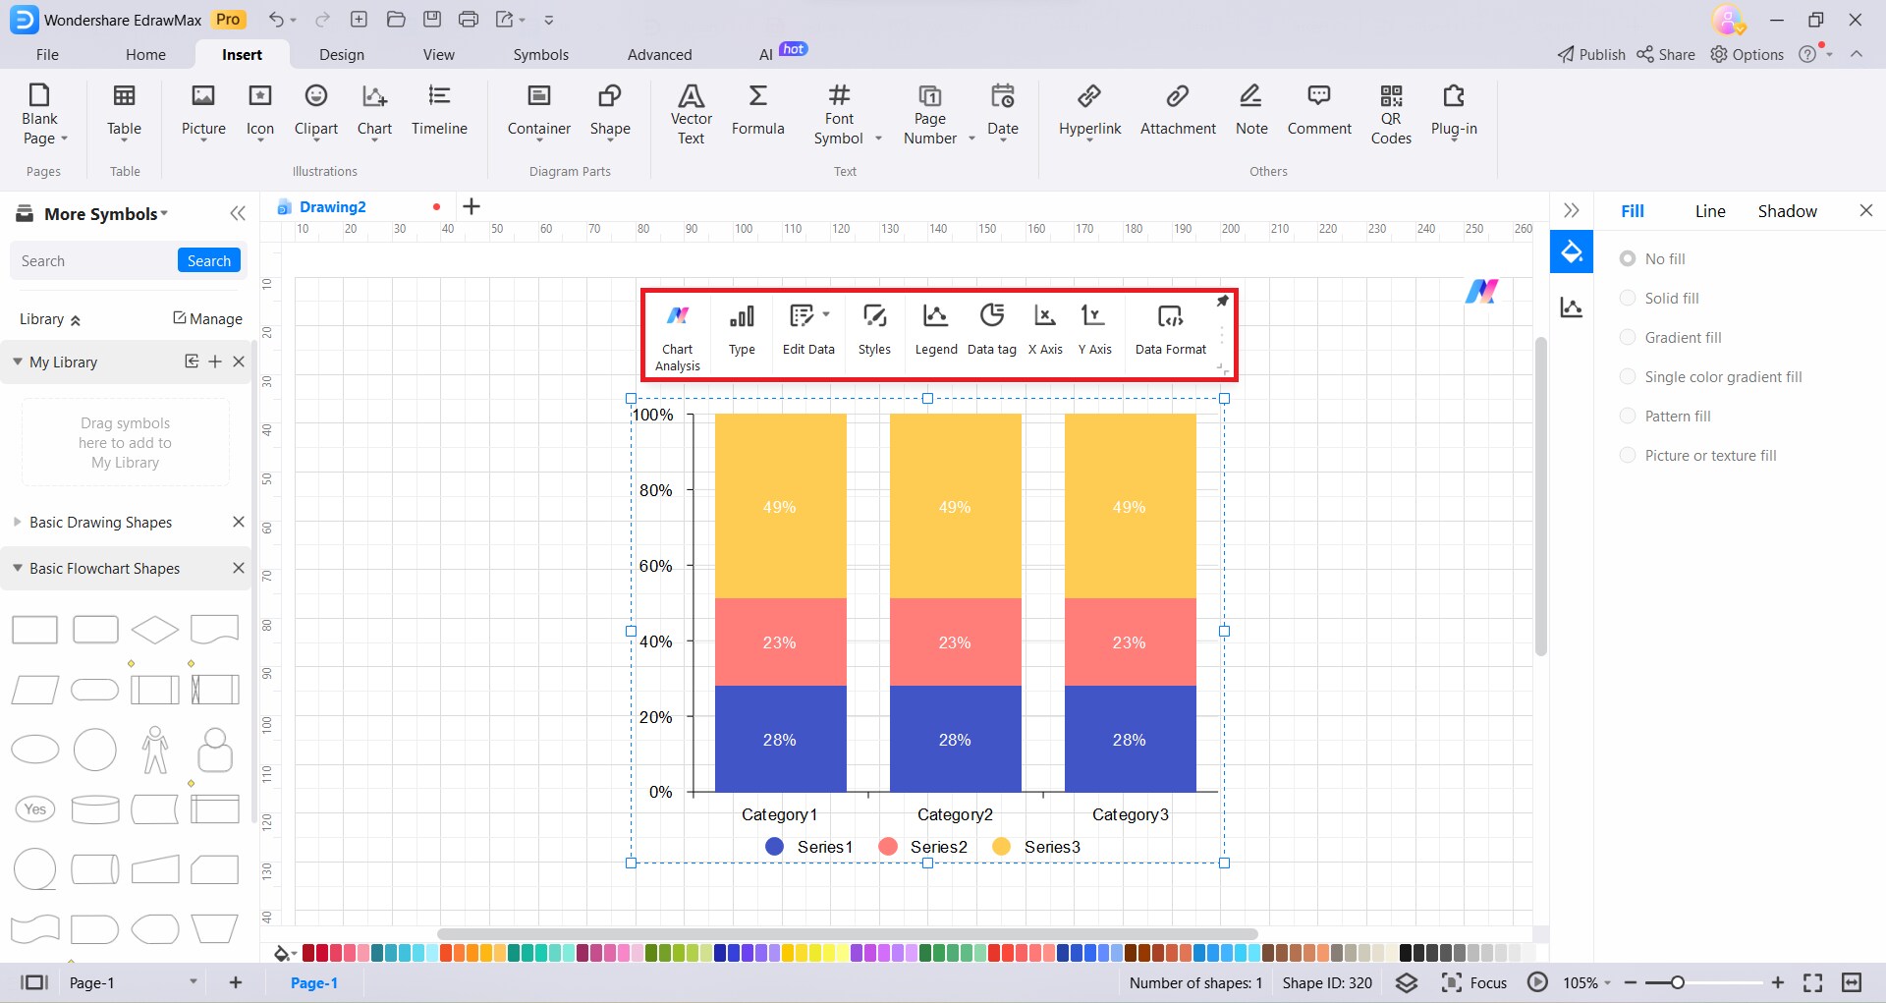Click Share button
Image resolution: width=1886 pixels, height=1003 pixels.
[1666, 55]
